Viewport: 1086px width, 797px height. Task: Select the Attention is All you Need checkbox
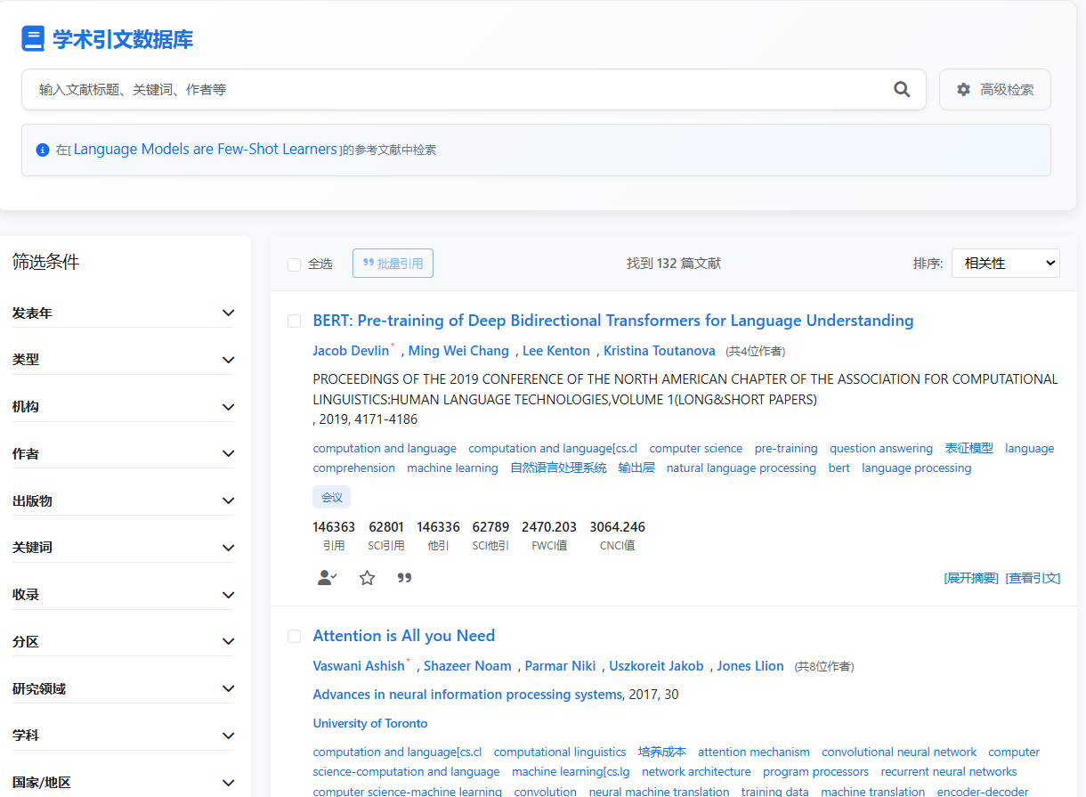click(x=295, y=636)
